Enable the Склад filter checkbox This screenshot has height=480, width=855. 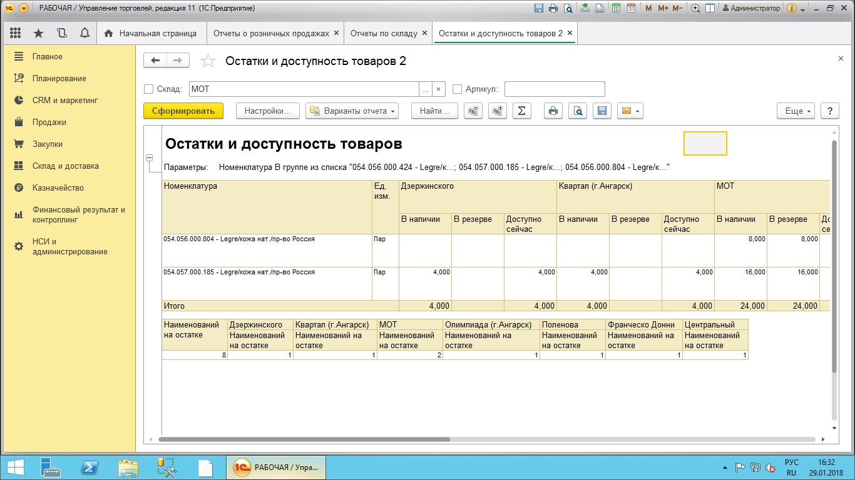(x=149, y=89)
